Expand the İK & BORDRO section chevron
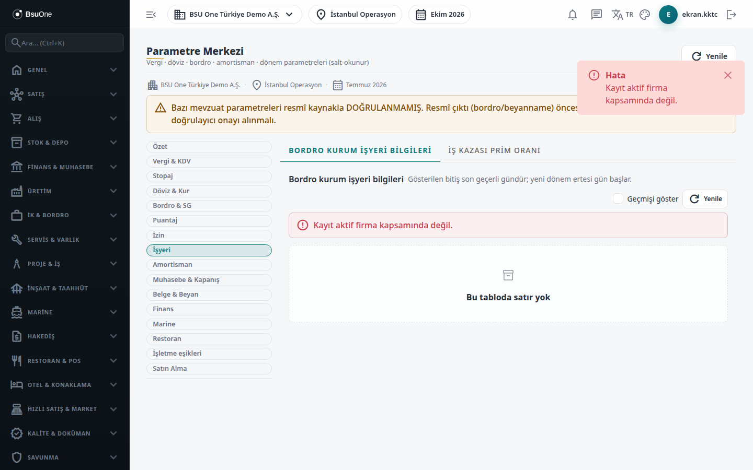The image size is (753, 470). pos(113,215)
